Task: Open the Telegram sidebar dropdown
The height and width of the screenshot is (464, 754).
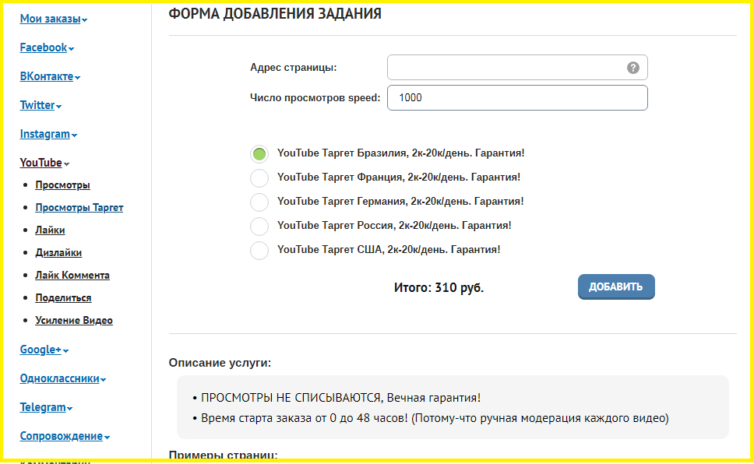Action: click(46, 407)
